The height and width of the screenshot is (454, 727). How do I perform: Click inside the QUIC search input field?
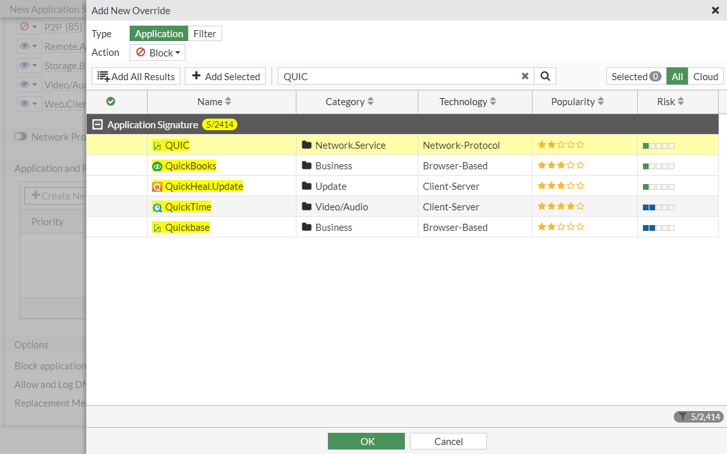tap(398, 76)
